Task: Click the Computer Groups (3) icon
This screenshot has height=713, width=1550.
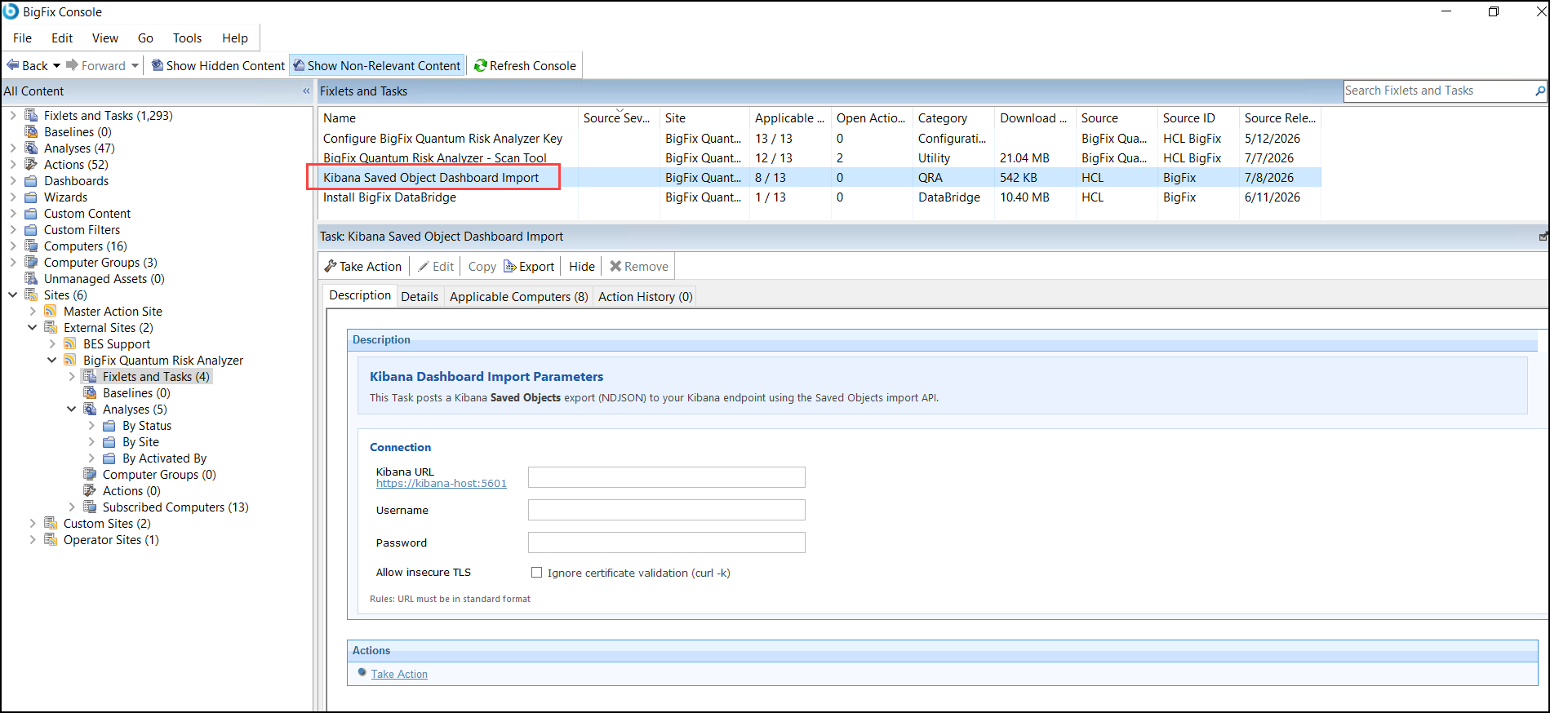Action: pos(31,263)
